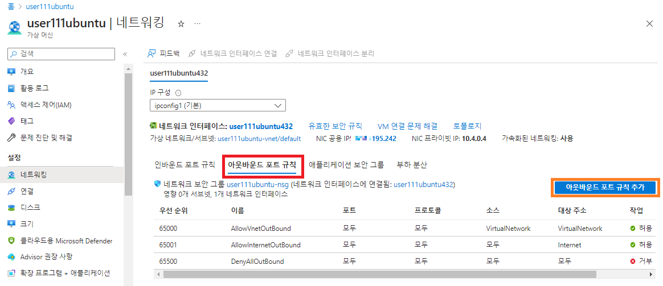Open network interface user111ubuntu432 bold link

(261, 126)
